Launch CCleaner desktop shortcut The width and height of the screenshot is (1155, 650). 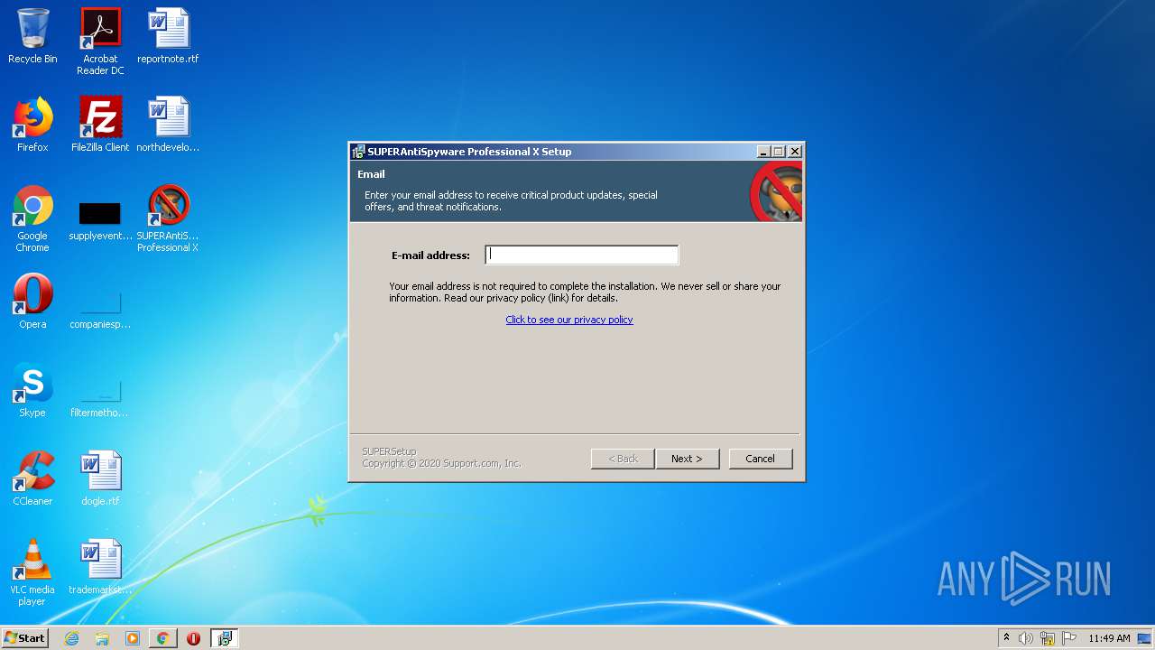[x=32, y=479]
